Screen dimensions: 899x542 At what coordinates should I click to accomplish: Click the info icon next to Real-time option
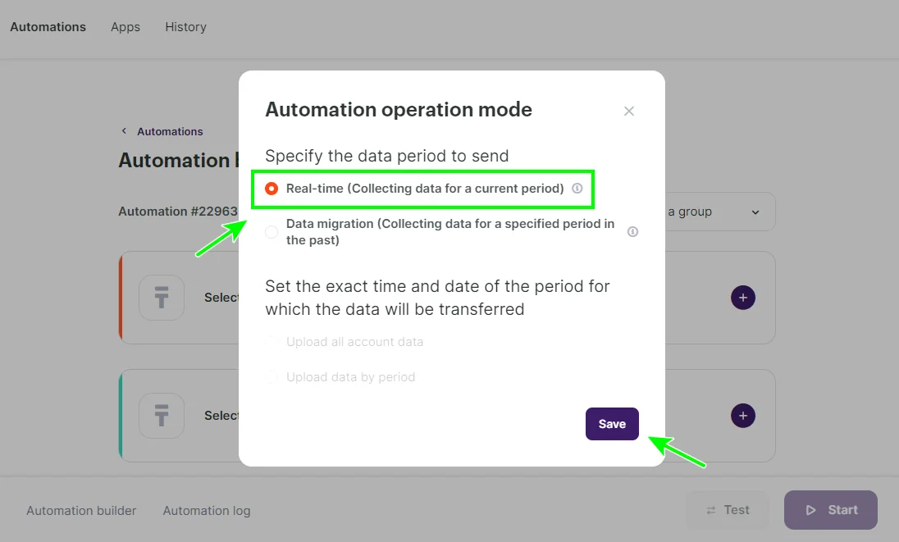click(x=577, y=188)
